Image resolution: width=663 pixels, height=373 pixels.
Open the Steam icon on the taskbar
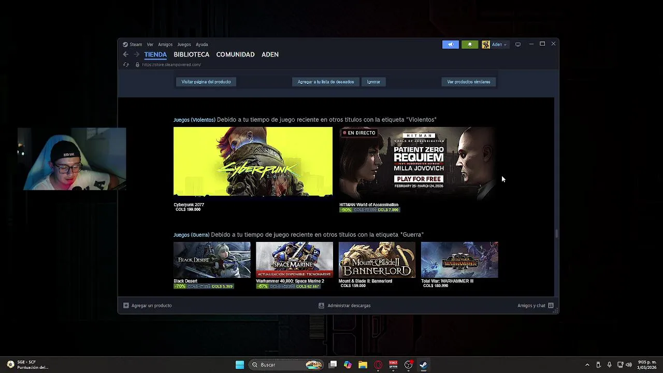423,365
